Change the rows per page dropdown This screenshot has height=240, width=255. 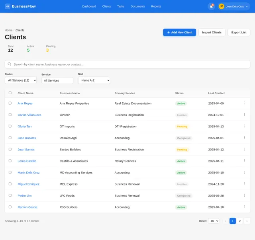(214, 221)
